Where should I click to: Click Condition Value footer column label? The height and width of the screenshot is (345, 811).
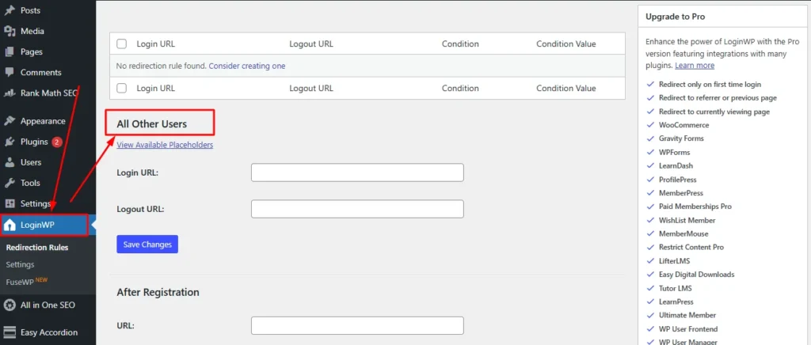(565, 89)
